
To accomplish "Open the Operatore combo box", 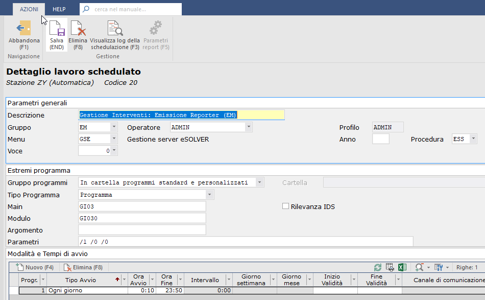I will (x=249, y=127).
